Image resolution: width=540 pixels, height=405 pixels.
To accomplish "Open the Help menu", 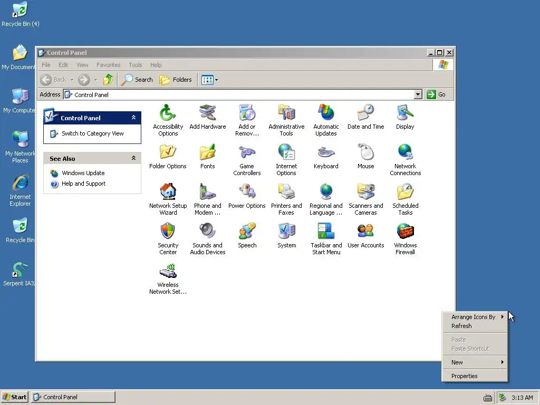I will (156, 65).
